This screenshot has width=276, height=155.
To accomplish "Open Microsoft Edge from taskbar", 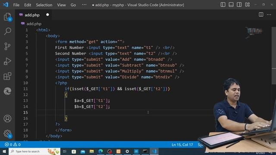I will [x=100, y=151].
